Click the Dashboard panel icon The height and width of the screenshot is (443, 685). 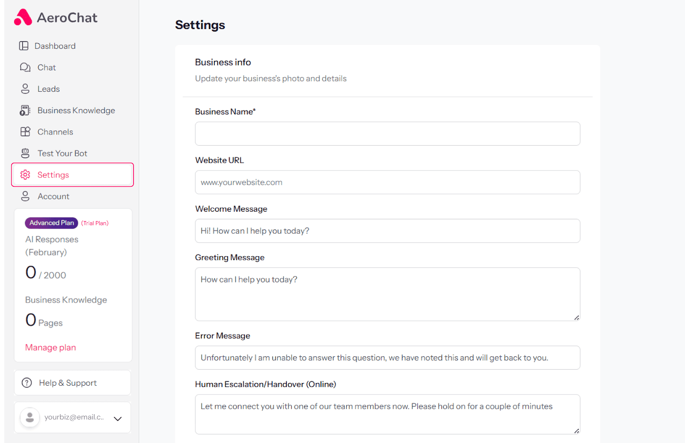point(24,46)
